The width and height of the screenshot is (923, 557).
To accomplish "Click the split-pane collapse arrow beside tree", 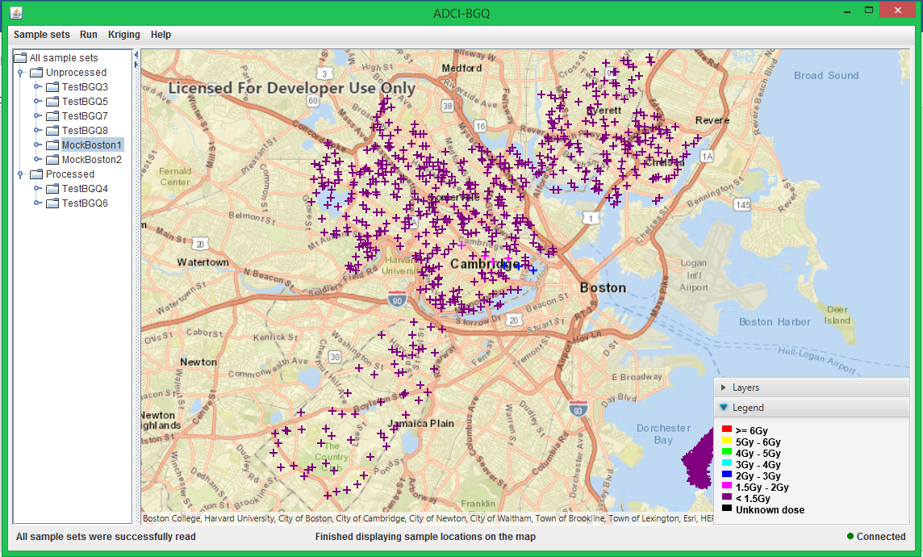I will pyautogui.click(x=136, y=56).
